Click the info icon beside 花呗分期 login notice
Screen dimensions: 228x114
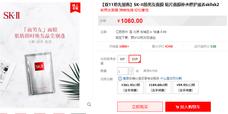[120, 79]
